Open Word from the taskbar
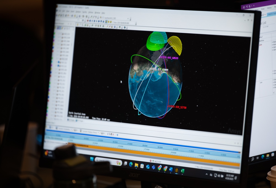The image size is (276, 188). 171,170
